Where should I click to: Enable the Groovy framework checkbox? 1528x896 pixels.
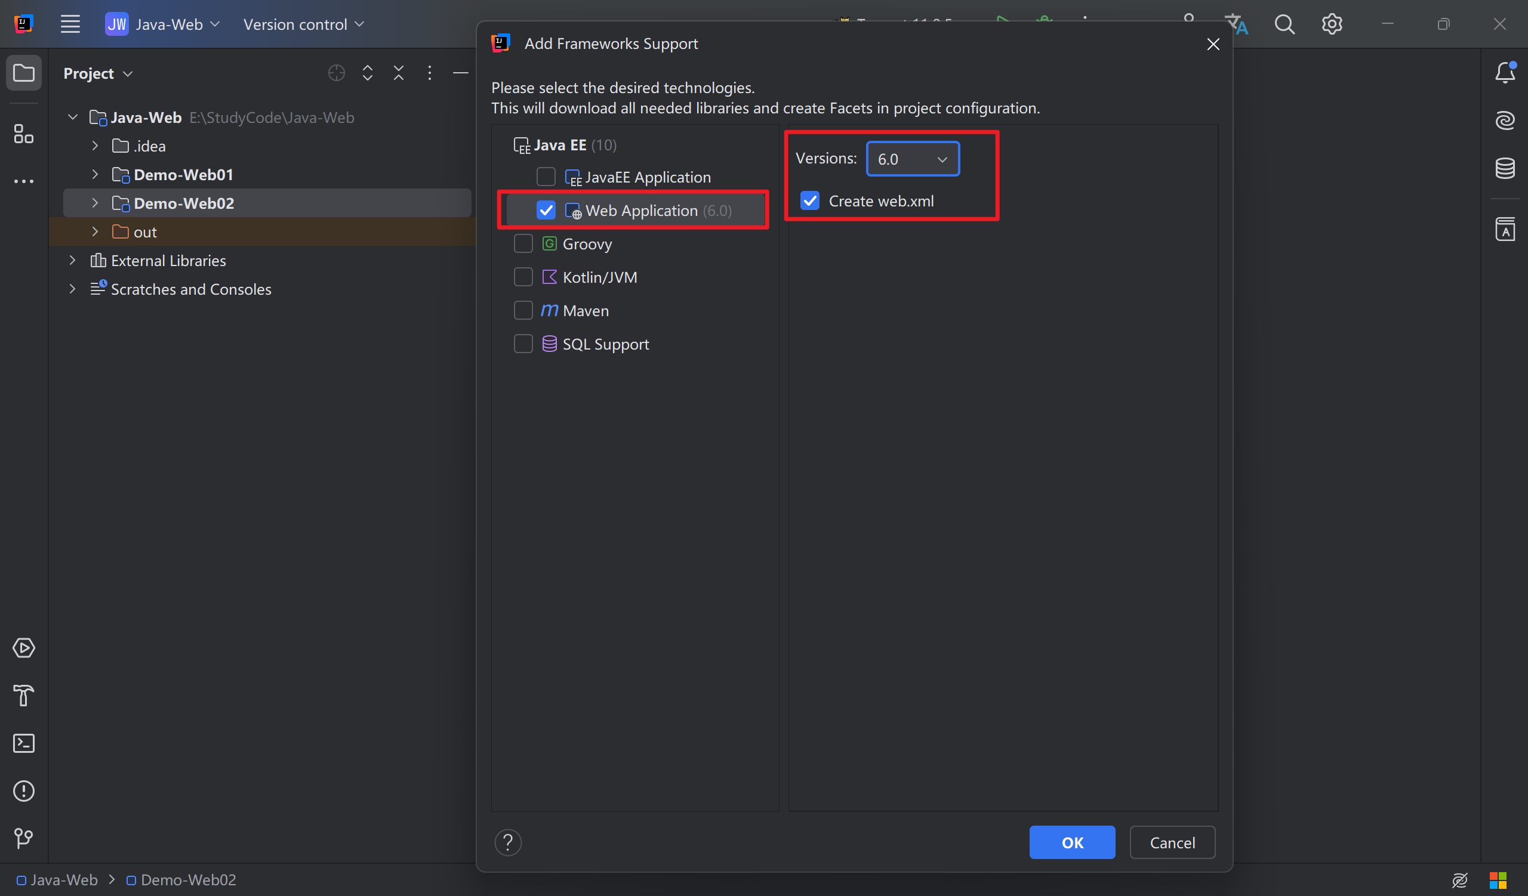(523, 243)
